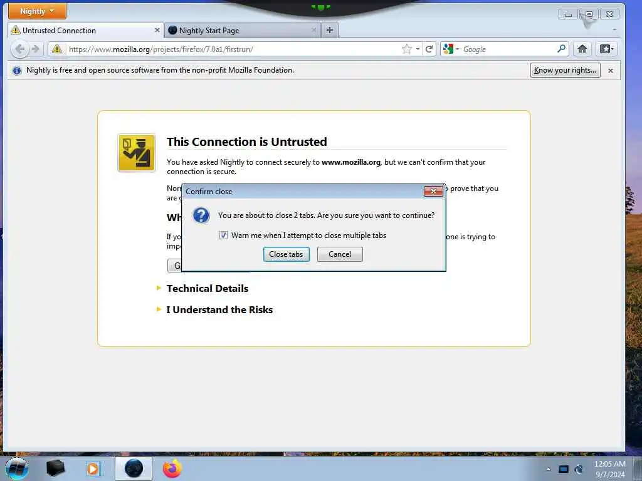Viewport: 642px width, 481px height.
Task: Open the bookmarks menu button
Action: click(x=606, y=49)
